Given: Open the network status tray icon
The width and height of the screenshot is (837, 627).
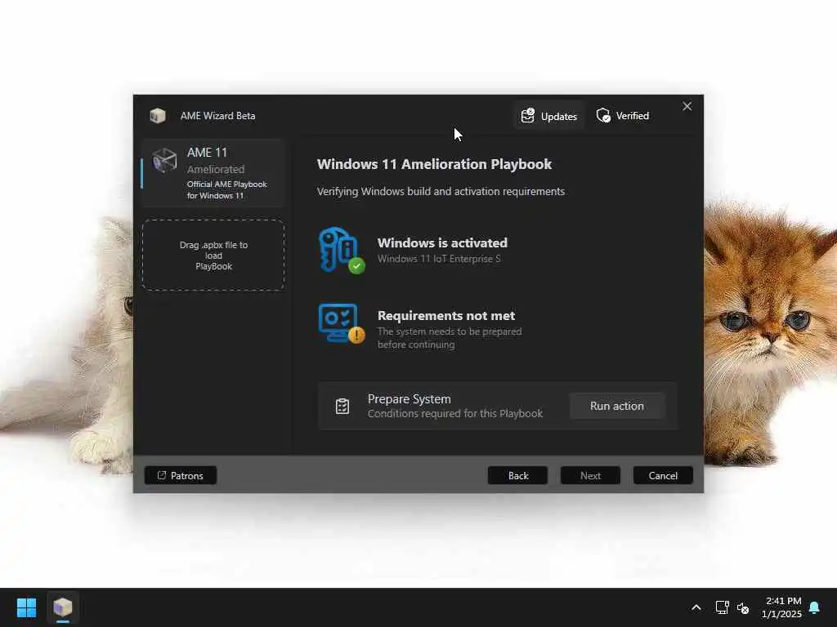Looking at the screenshot, I should pyautogui.click(x=723, y=607).
